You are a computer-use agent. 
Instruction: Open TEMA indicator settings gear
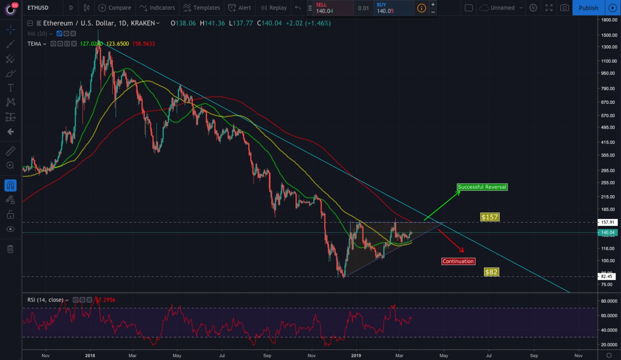60,44
